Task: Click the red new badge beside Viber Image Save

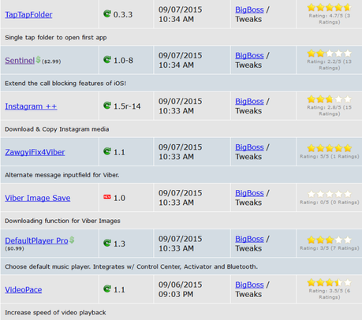Action: click(107, 197)
